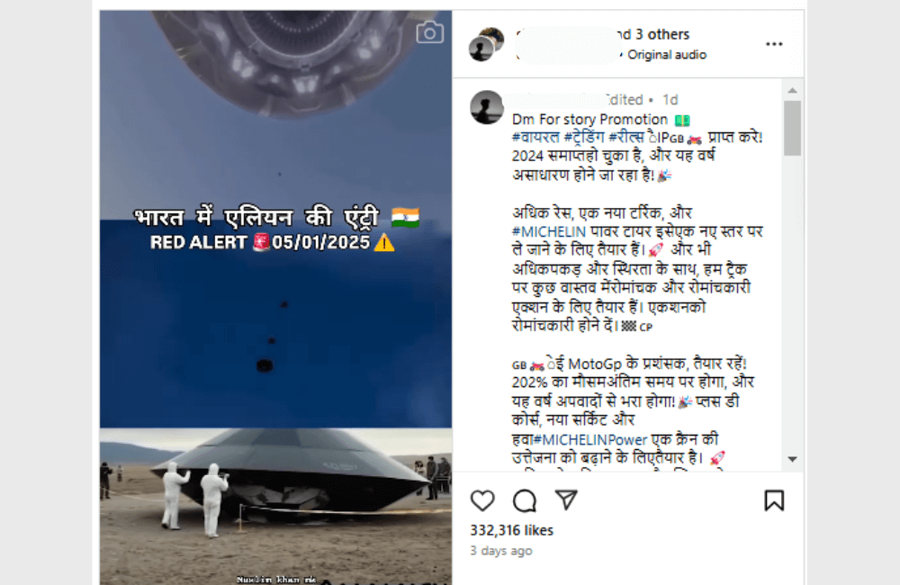
Task: Click the caption scrollbar down arrow
Action: (792, 459)
